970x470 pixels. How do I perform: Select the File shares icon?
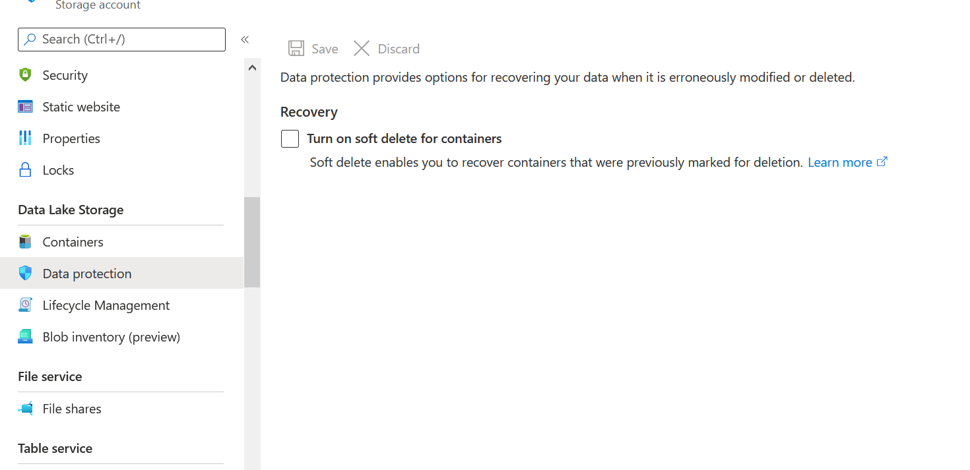coord(25,408)
